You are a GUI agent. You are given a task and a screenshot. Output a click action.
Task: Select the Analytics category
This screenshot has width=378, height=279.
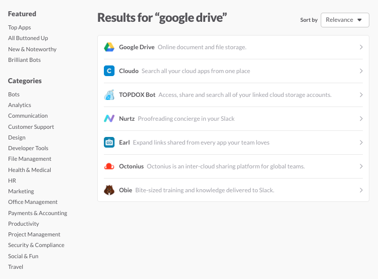pyautogui.click(x=20, y=105)
